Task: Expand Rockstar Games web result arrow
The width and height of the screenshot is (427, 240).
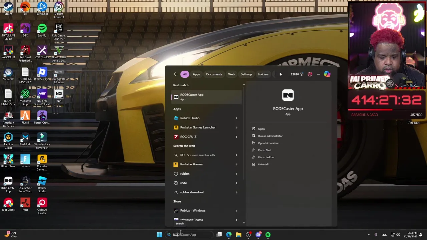Action: pyautogui.click(x=237, y=164)
